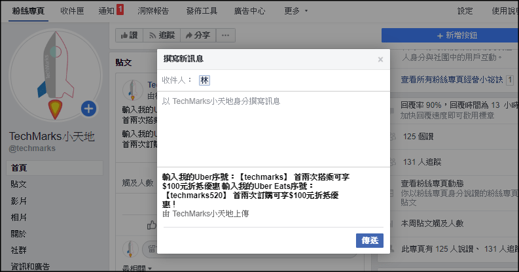Screen dimensions: 519x272
Task: Open the 收件匣 tab
Action: pyautogui.click(x=72, y=11)
